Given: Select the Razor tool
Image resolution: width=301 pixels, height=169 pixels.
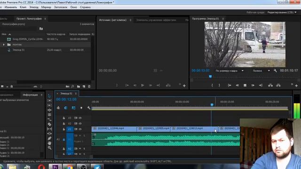Looking at the screenshot, I should tap(49, 124).
